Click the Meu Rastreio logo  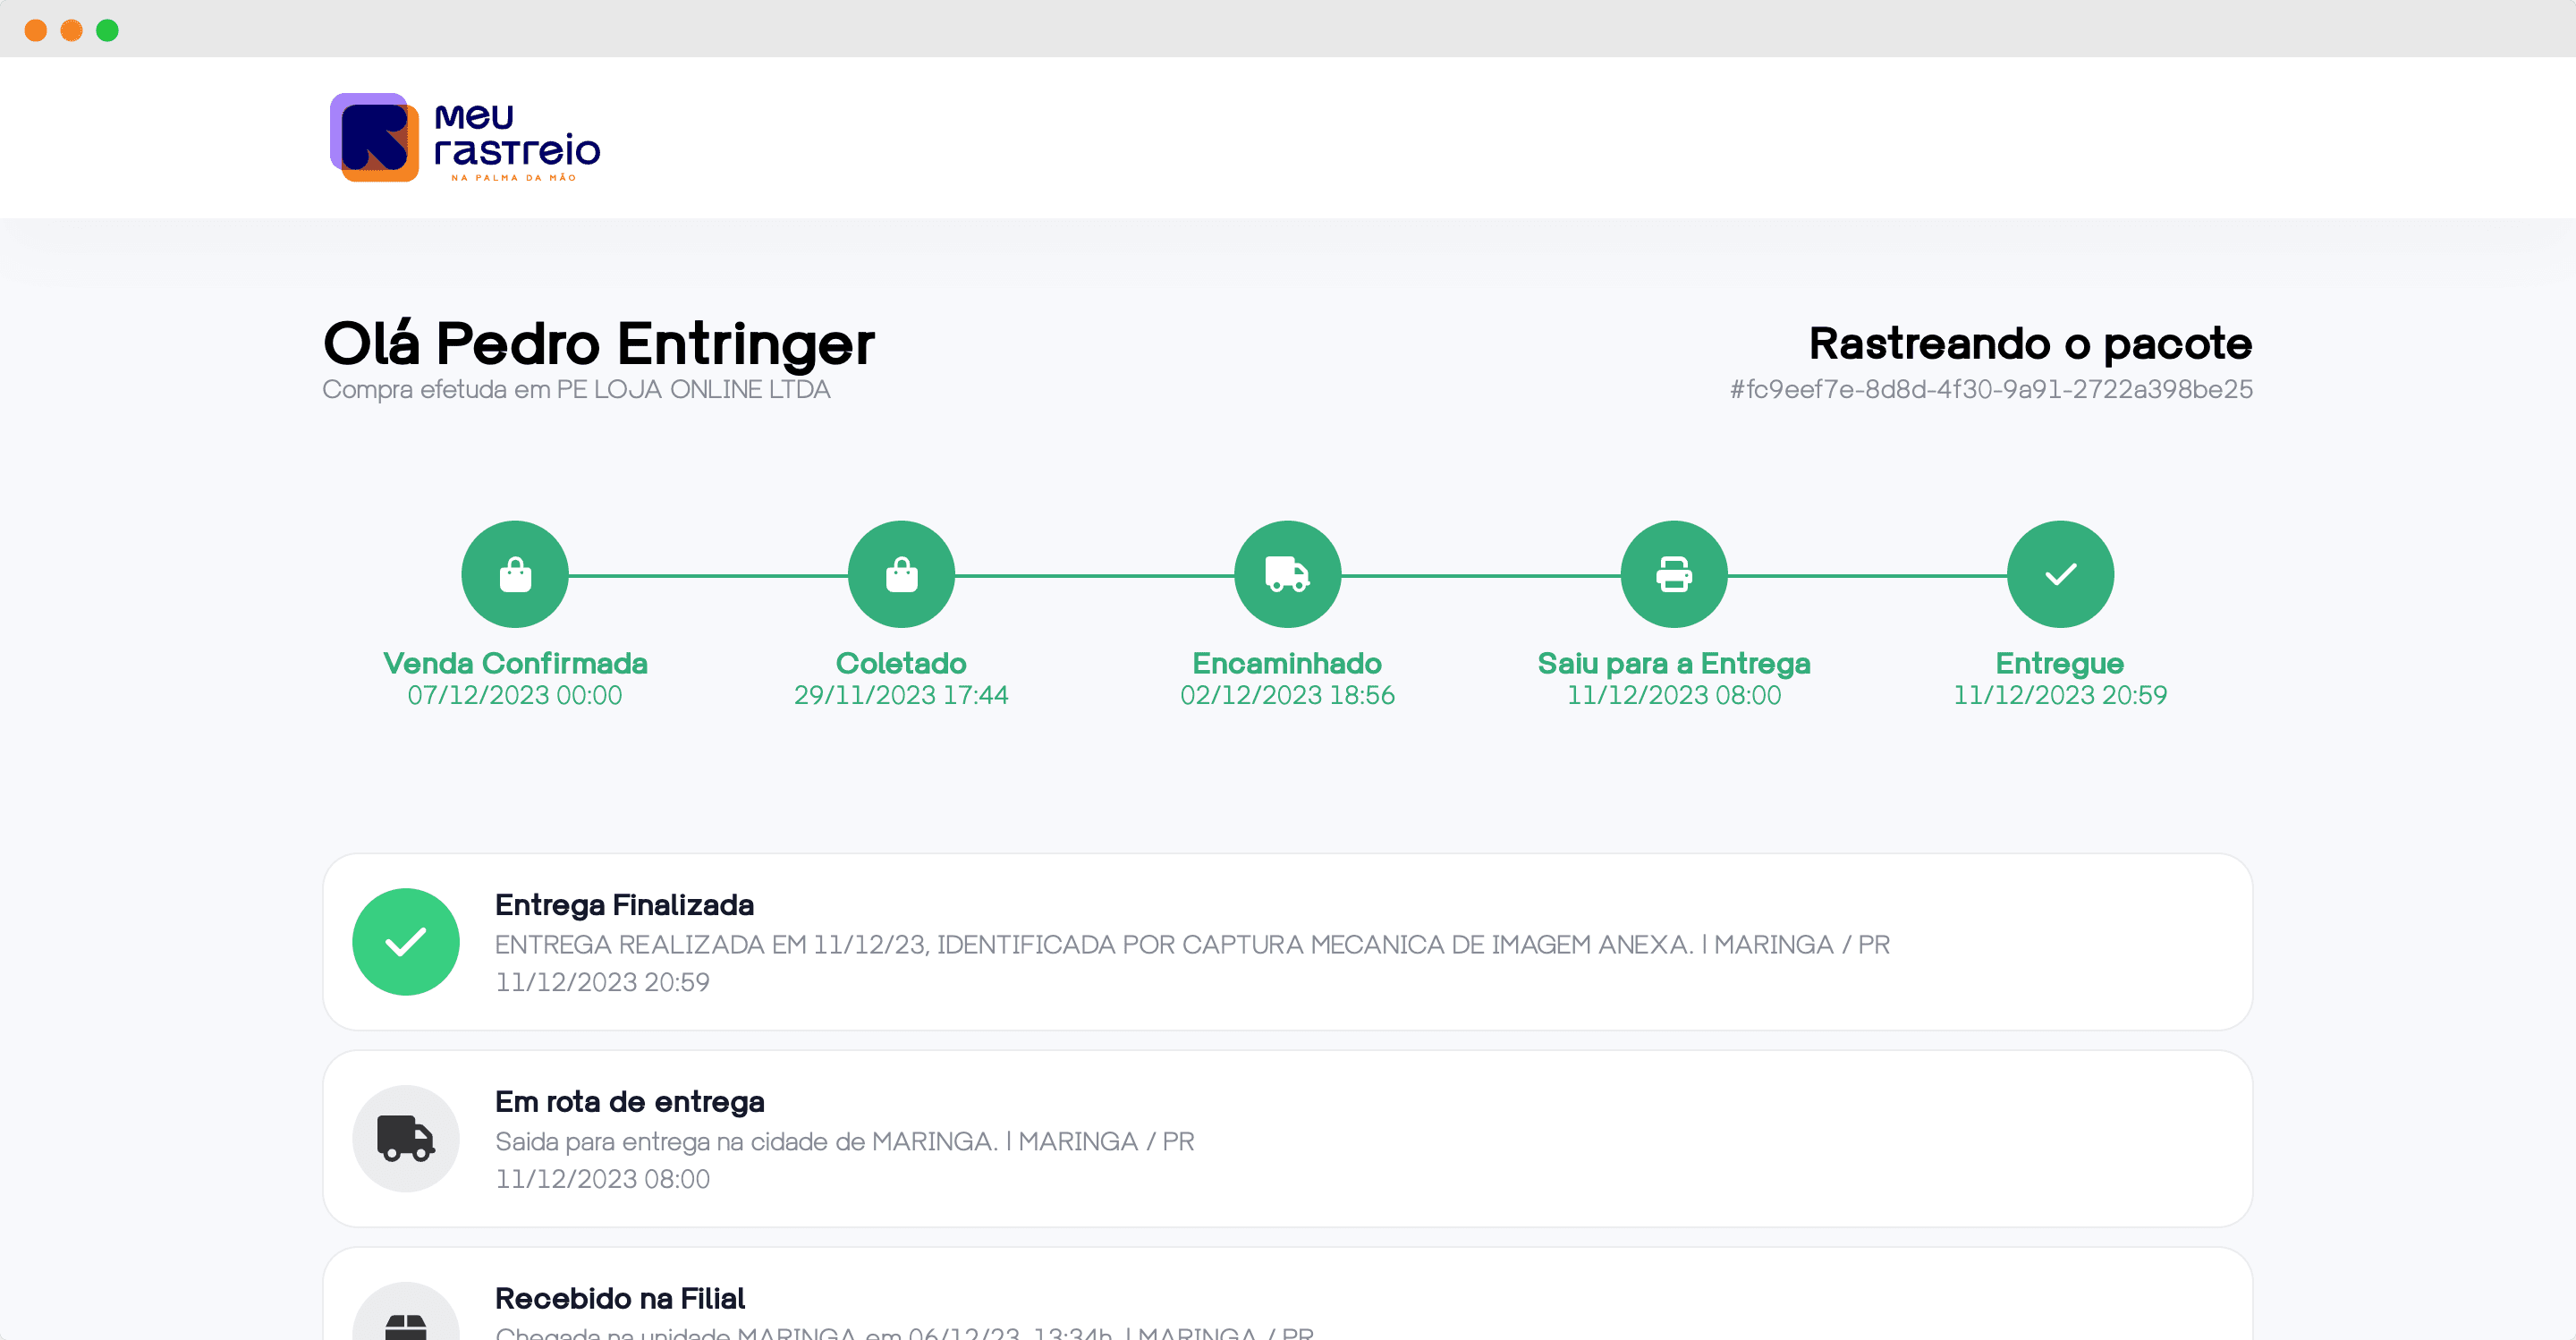(x=465, y=138)
